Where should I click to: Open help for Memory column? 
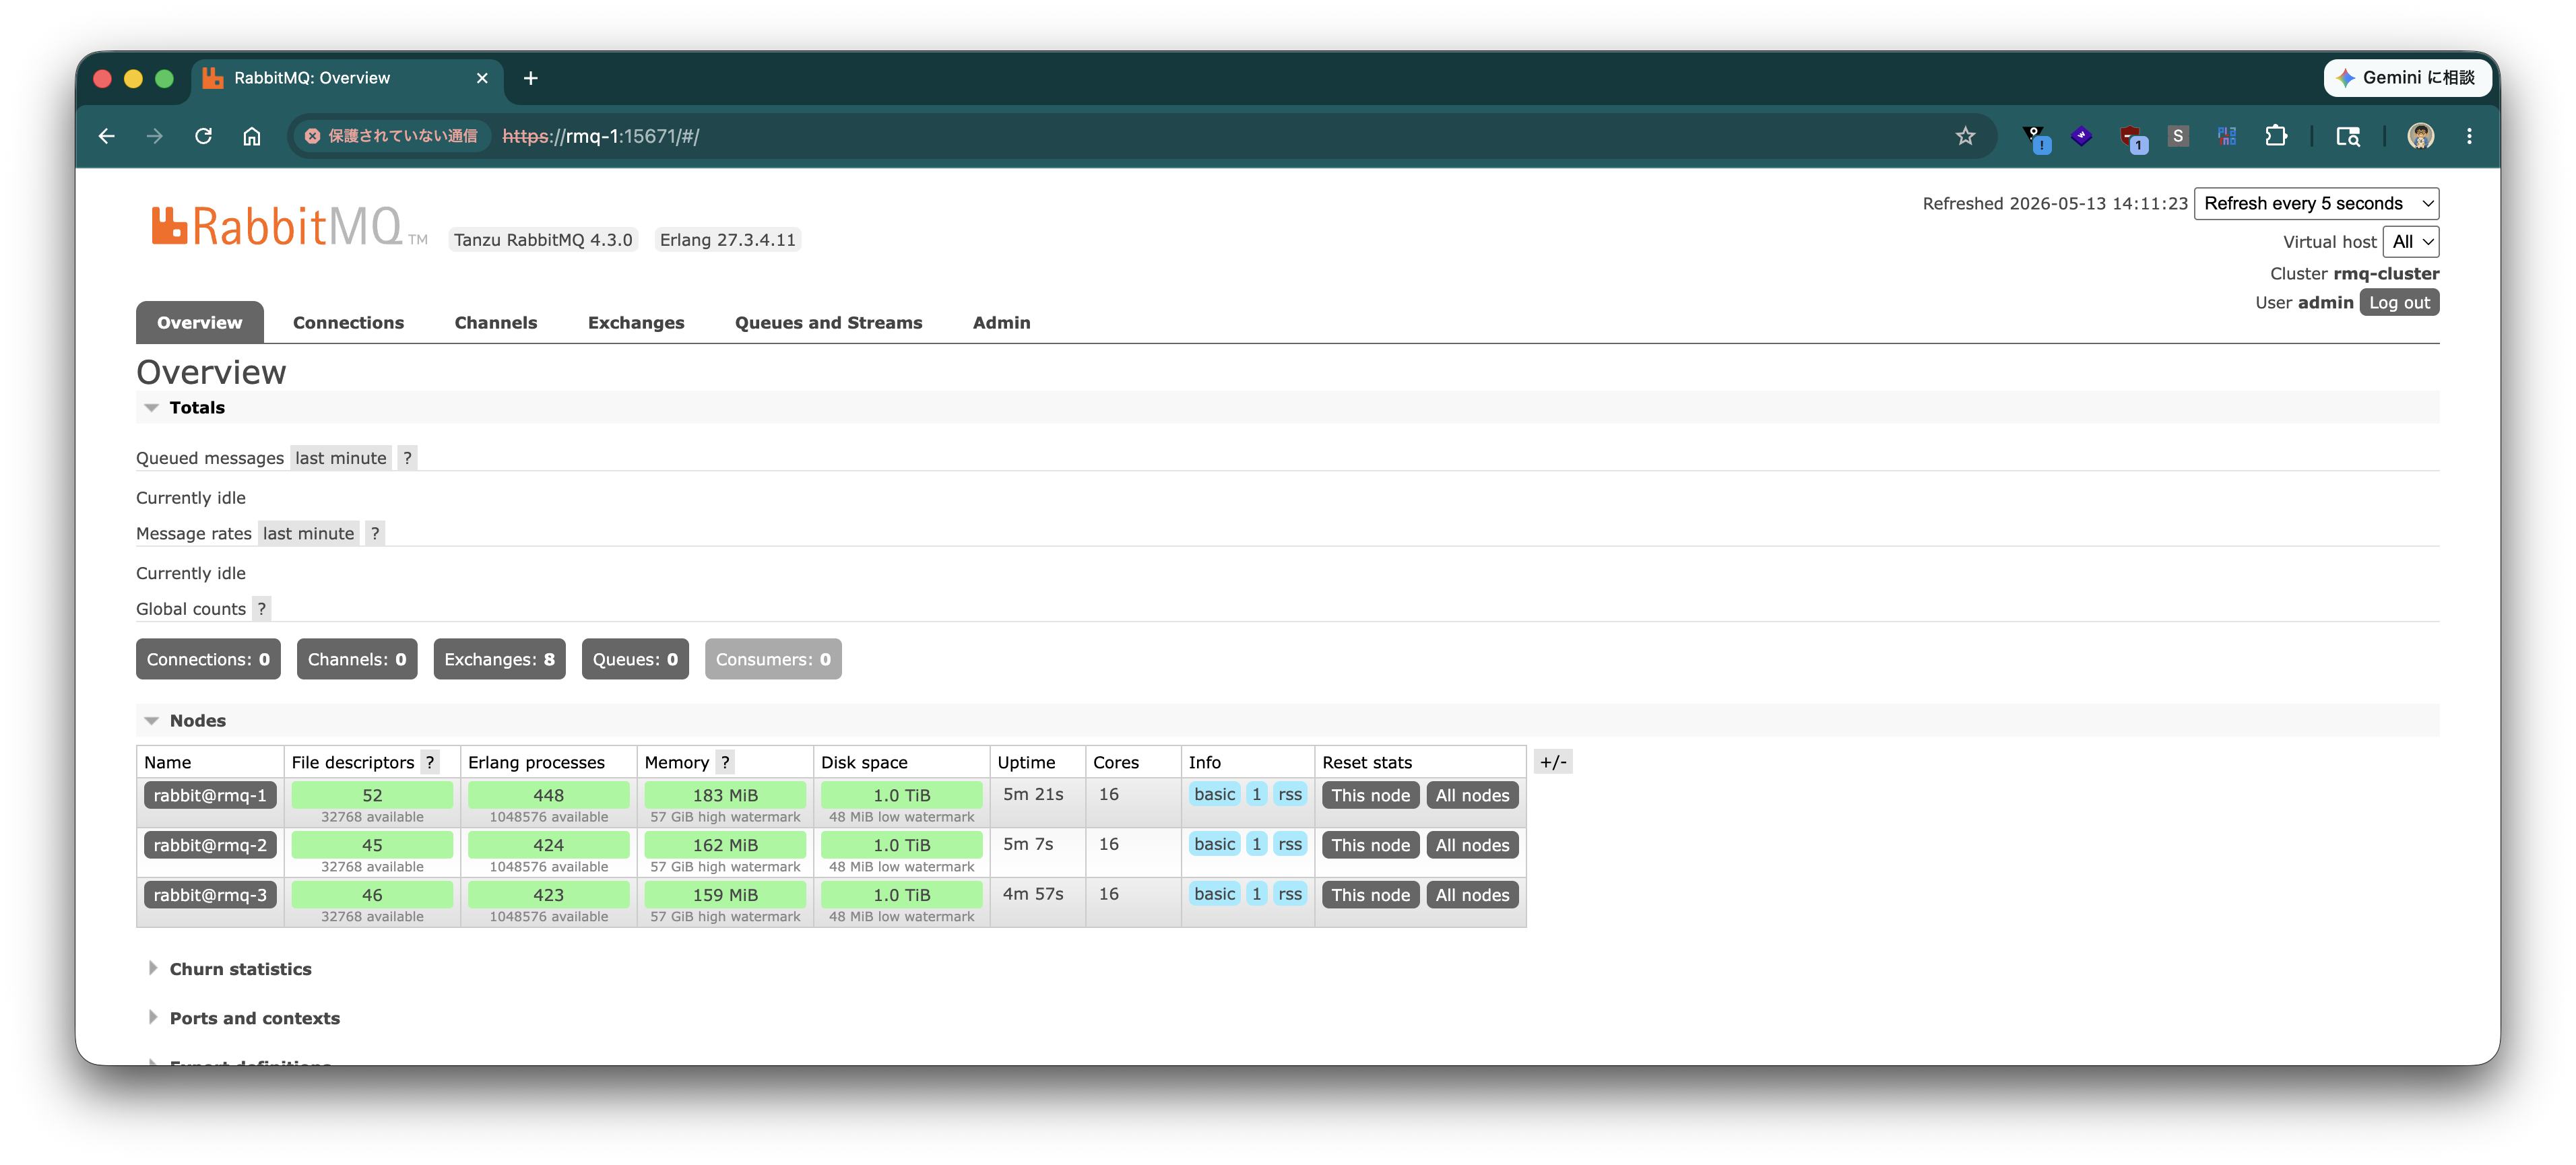[x=725, y=762]
